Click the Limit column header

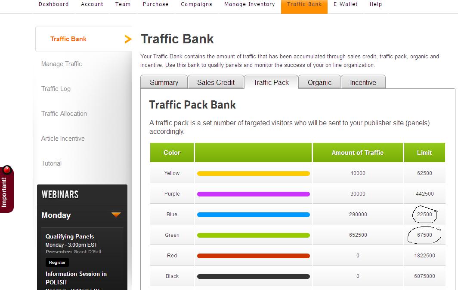click(x=424, y=153)
